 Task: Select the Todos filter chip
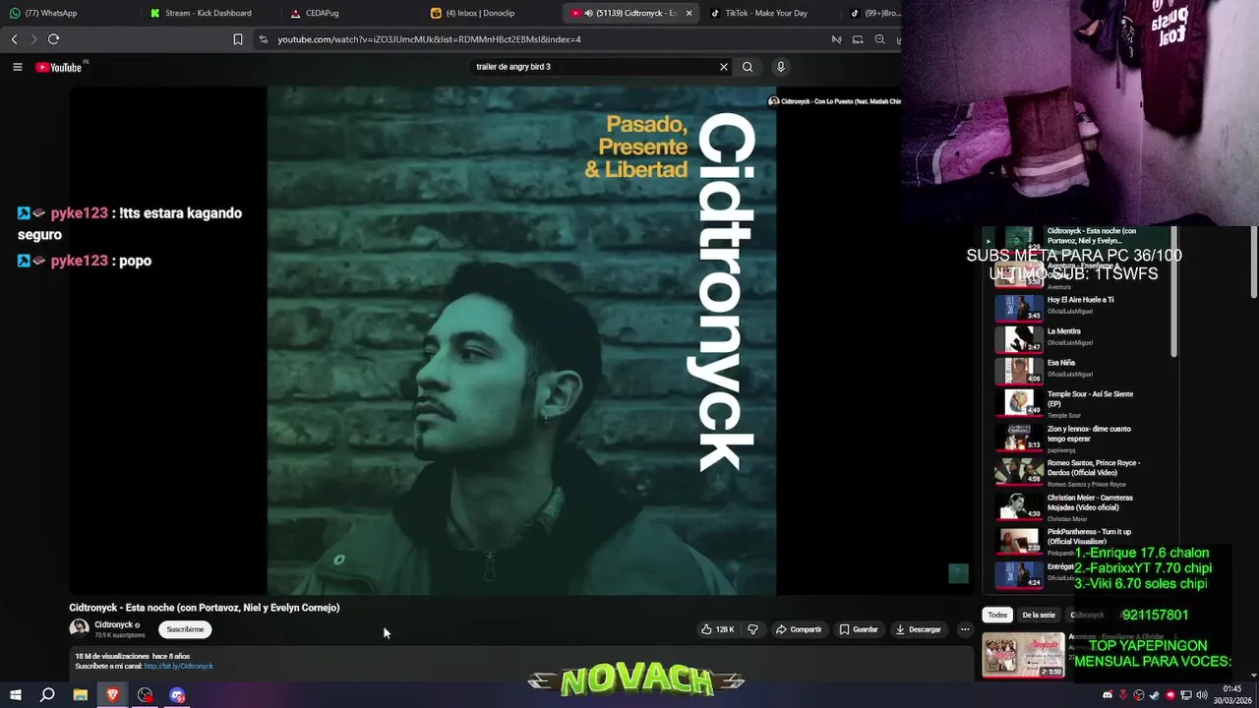997,615
